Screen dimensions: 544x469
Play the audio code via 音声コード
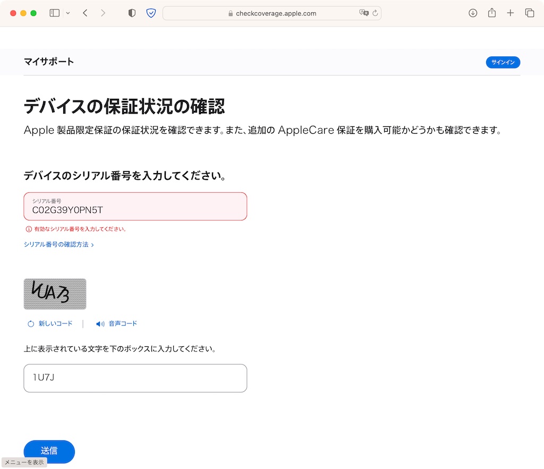116,323
